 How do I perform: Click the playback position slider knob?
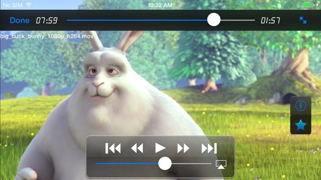tap(214, 20)
